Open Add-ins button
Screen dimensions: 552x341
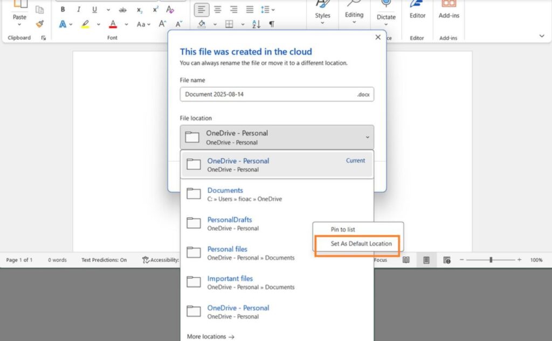coord(449,11)
